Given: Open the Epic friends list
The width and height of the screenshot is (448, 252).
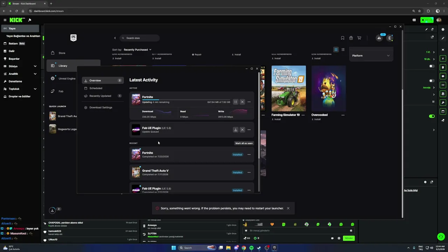Looking at the screenshot, I should click(379, 38).
